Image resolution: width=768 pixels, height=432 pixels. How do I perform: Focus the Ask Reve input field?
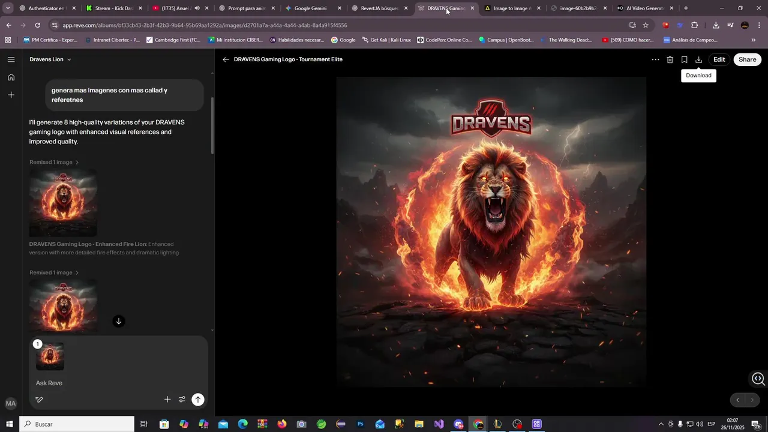click(119, 383)
